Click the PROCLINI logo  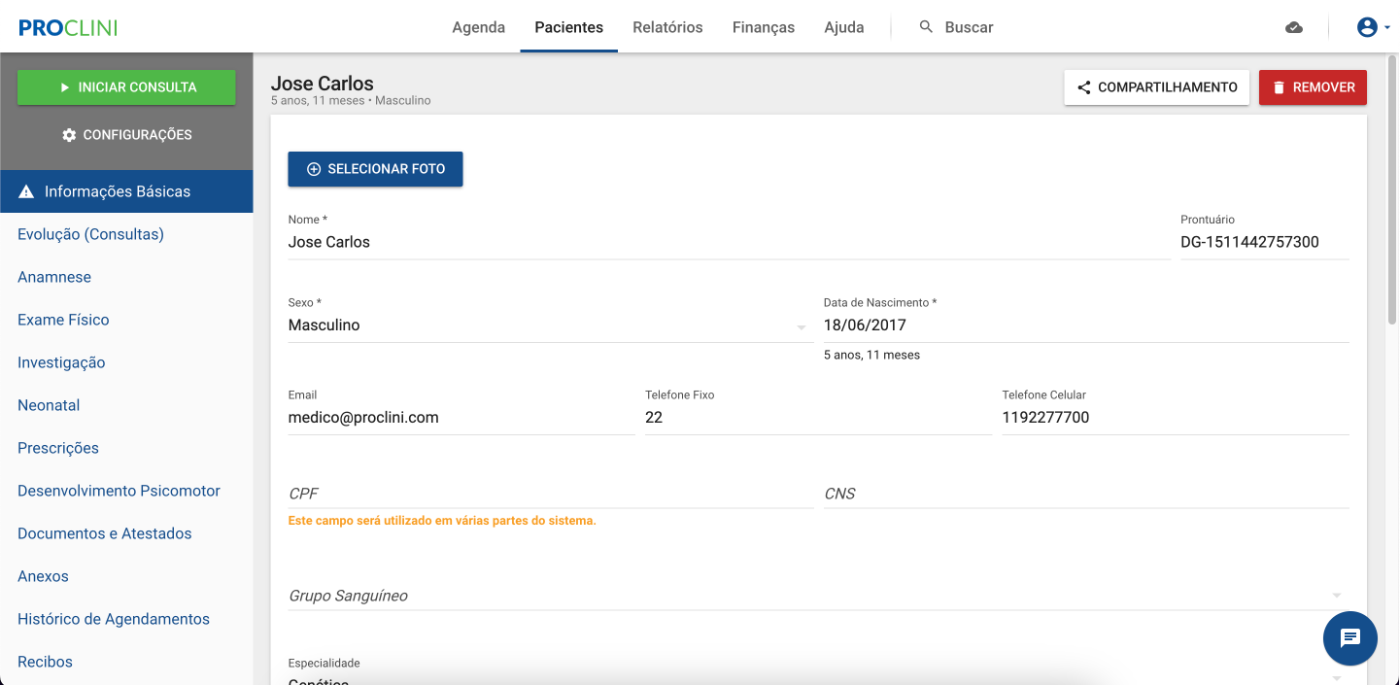point(68,27)
